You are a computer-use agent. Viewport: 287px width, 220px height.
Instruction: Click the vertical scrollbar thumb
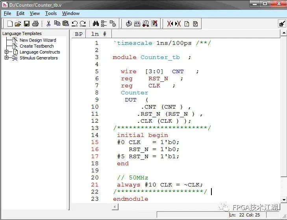(284, 107)
